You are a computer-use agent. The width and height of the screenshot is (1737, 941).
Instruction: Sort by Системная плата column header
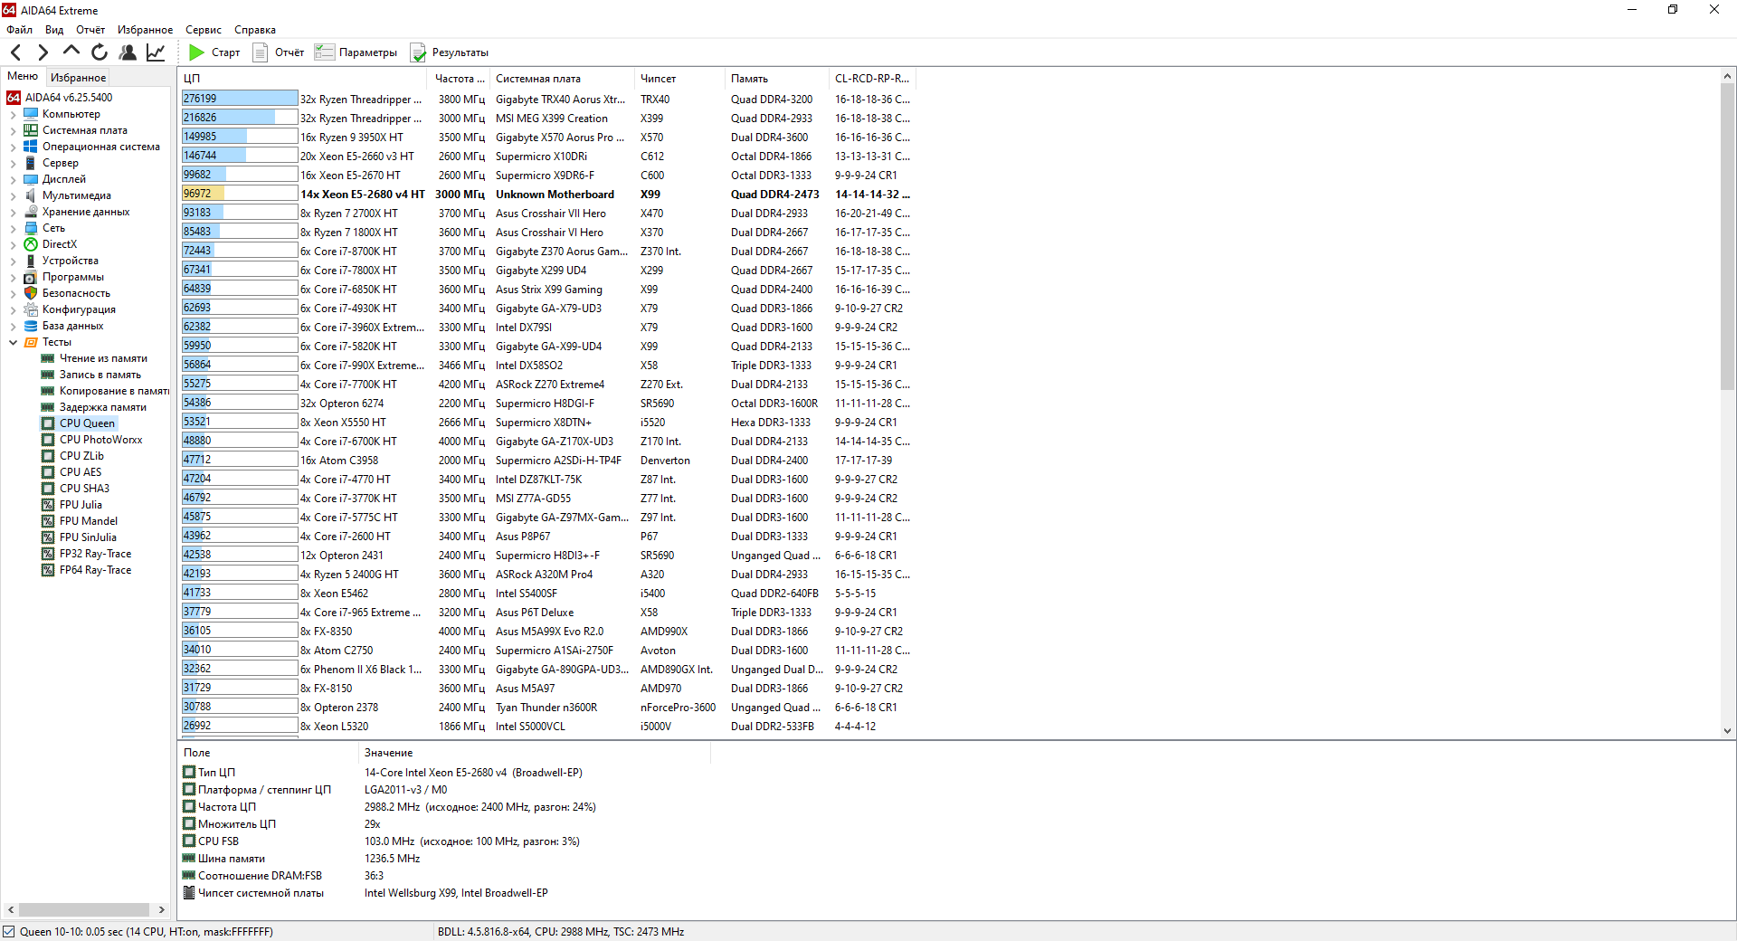pos(562,79)
